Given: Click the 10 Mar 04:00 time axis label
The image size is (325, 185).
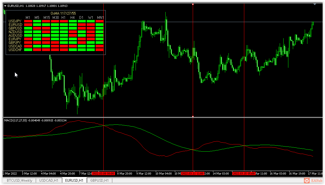Looking at the screenshot, I should [164, 174].
